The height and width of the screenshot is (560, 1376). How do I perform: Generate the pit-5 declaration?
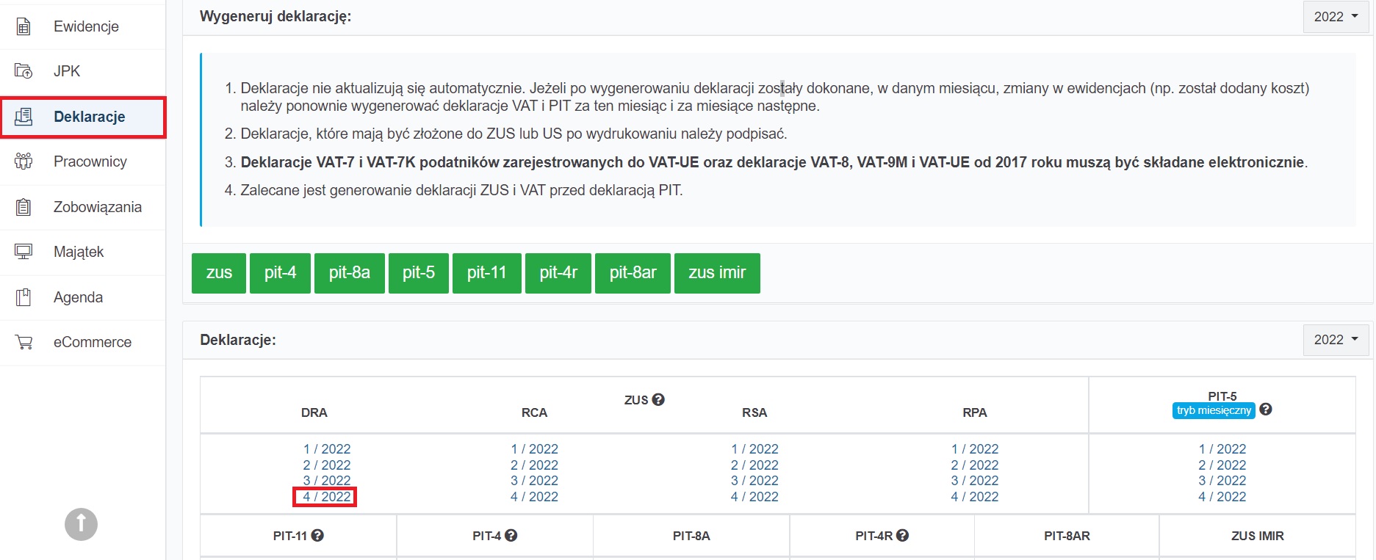click(x=419, y=273)
